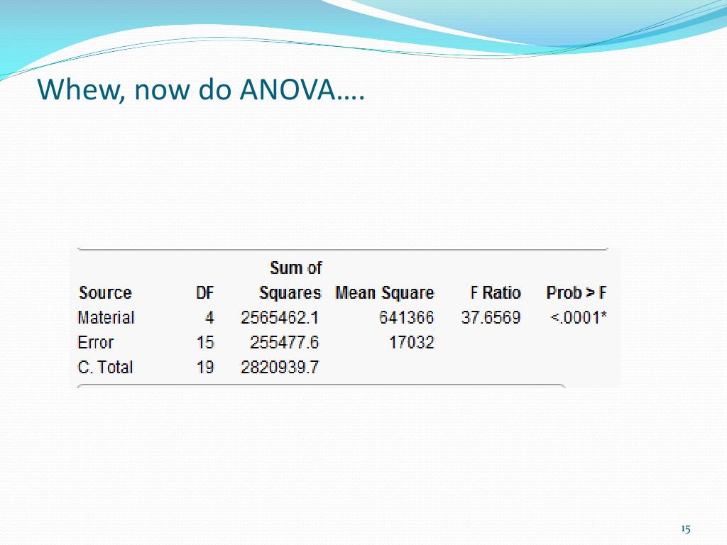727x545 pixels.
Task: Click the sum of squares 2820939.7
Action: click(x=280, y=368)
